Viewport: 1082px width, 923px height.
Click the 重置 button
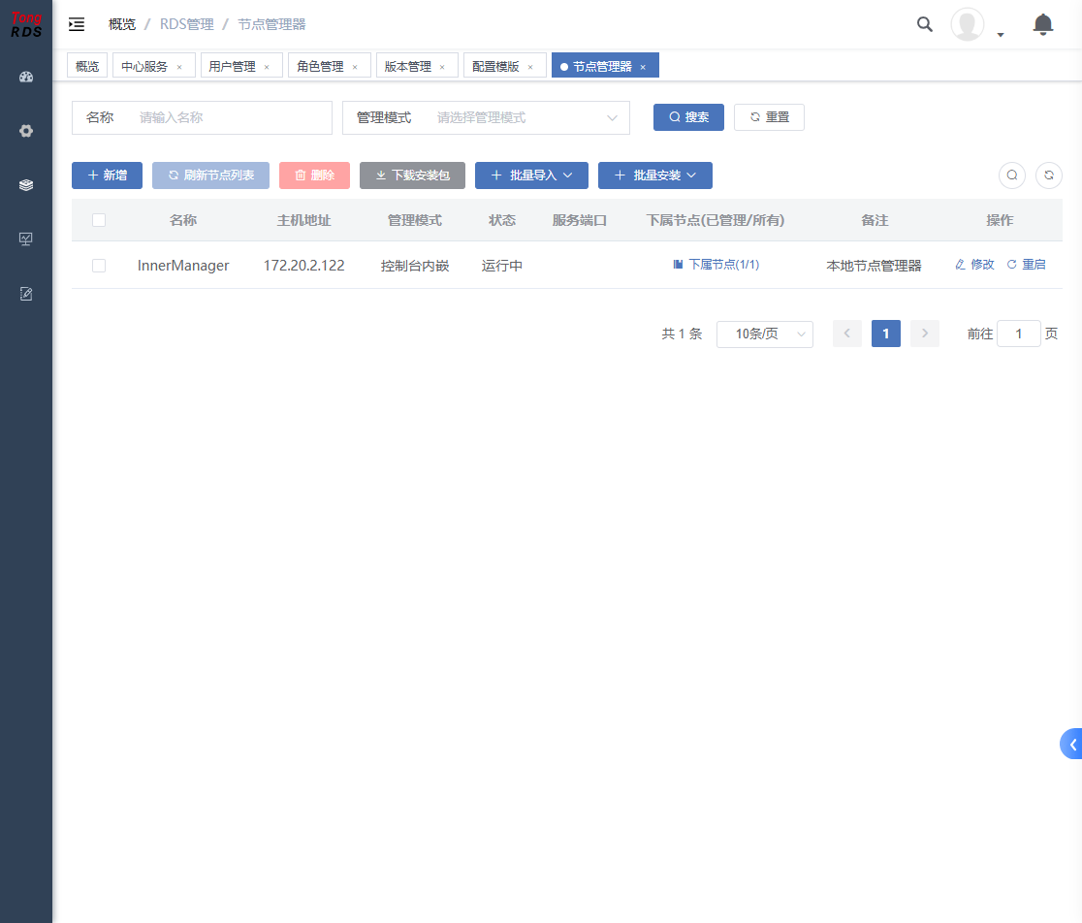[770, 117]
